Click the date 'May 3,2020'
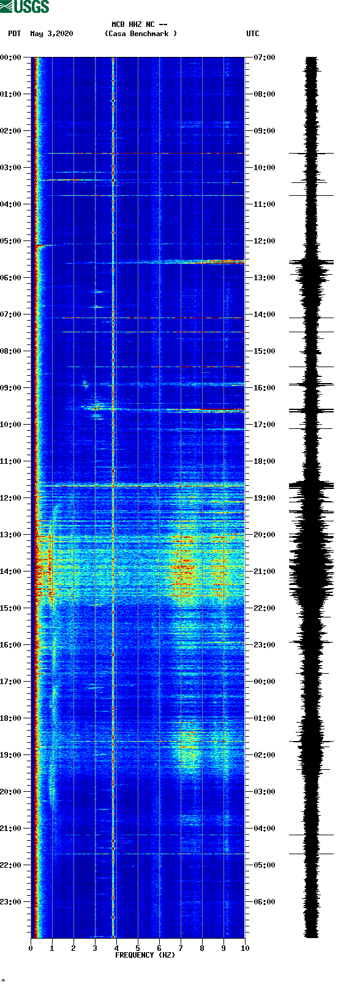 tap(51, 34)
